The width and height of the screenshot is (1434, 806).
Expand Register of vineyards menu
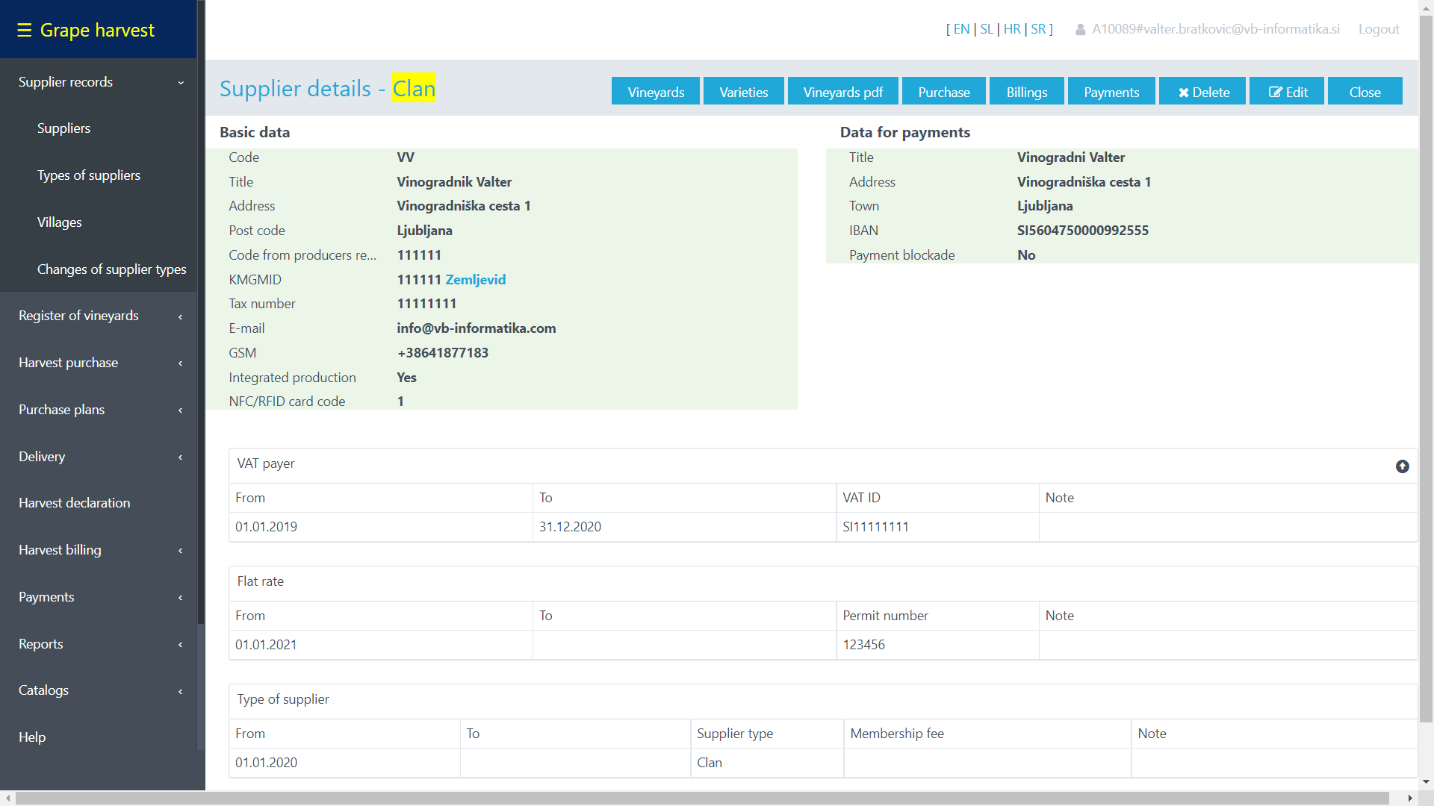pos(99,316)
